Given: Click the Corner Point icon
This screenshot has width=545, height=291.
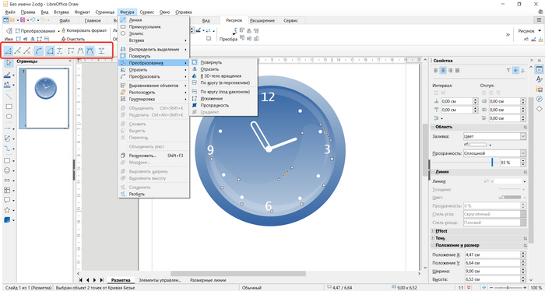Looking at the screenshot, I should pyautogui.click(x=72, y=51).
